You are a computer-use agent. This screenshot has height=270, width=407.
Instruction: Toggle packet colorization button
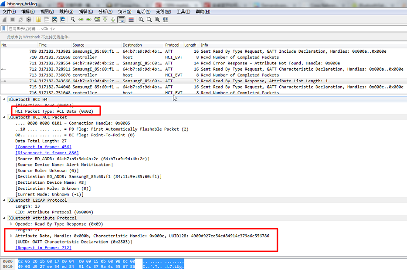point(131,20)
